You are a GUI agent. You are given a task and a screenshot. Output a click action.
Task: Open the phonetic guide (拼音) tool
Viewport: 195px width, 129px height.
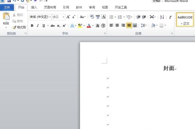pos(98,17)
